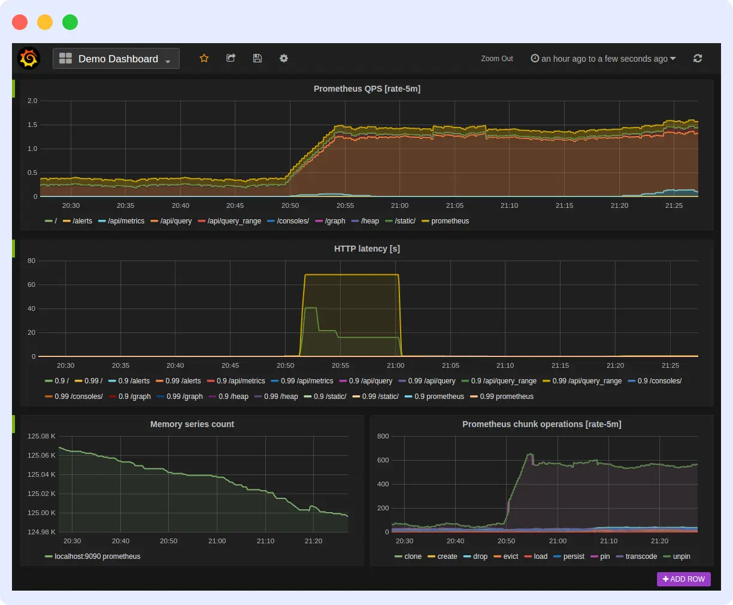Save the dashboard with the disk icon
This screenshot has width=733, height=605.
click(257, 58)
